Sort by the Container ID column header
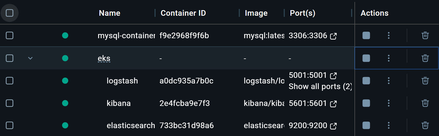Viewport: 439px width, 136px height. pyautogui.click(x=183, y=13)
